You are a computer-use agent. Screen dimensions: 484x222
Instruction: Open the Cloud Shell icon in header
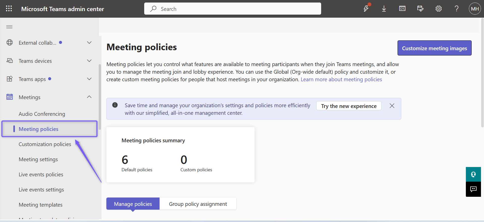(402, 9)
